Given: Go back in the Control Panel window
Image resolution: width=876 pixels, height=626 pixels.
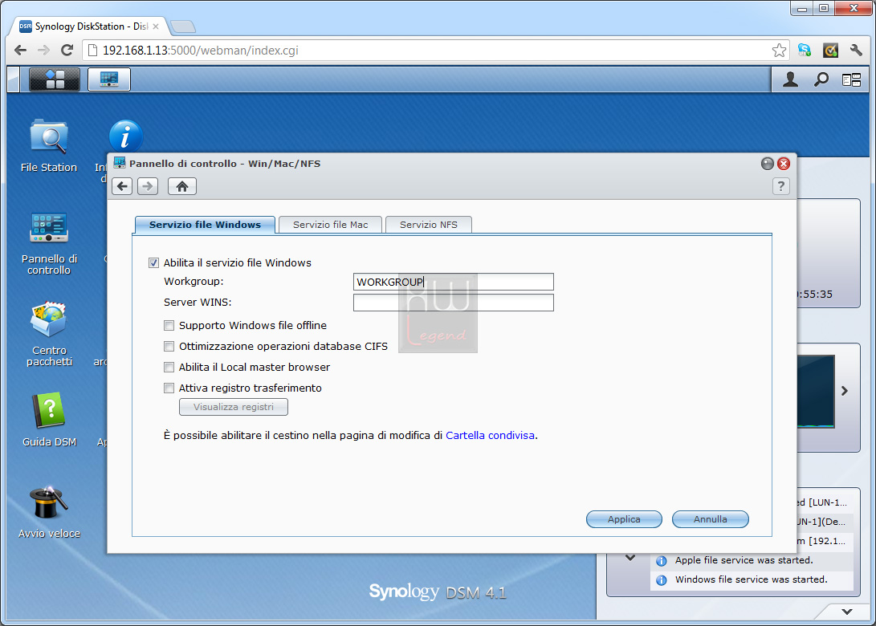Looking at the screenshot, I should tap(122, 186).
